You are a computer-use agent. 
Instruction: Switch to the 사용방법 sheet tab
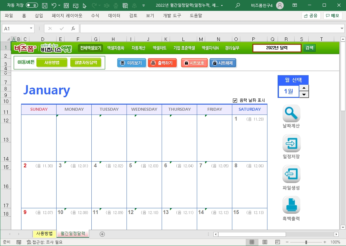[x=44, y=234]
